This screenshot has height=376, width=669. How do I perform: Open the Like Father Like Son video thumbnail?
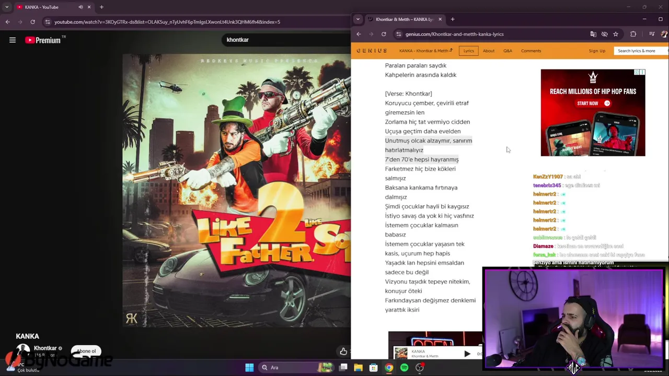point(237,190)
